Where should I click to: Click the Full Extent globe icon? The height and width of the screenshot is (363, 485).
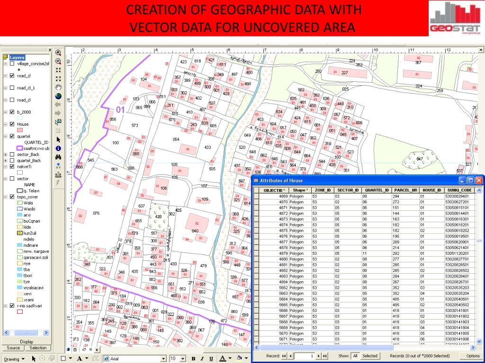[x=58, y=96]
